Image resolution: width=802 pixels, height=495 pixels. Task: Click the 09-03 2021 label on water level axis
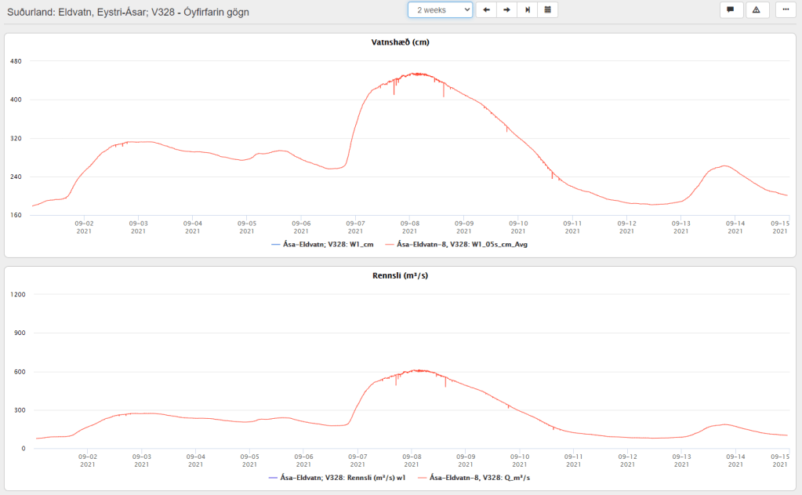point(138,227)
